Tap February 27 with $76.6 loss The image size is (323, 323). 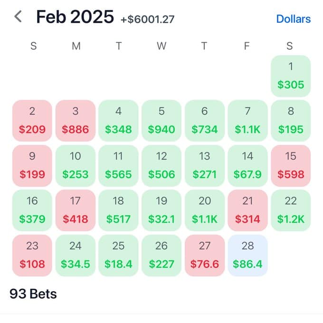click(x=205, y=255)
